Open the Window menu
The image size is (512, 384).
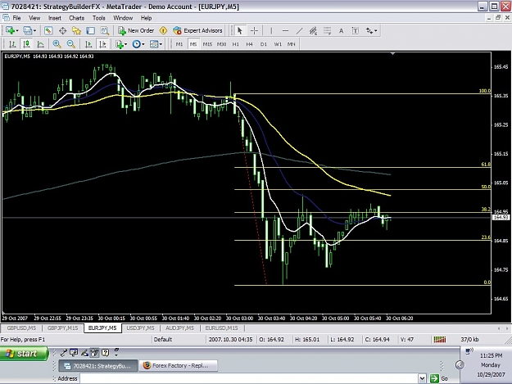coord(123,18)
